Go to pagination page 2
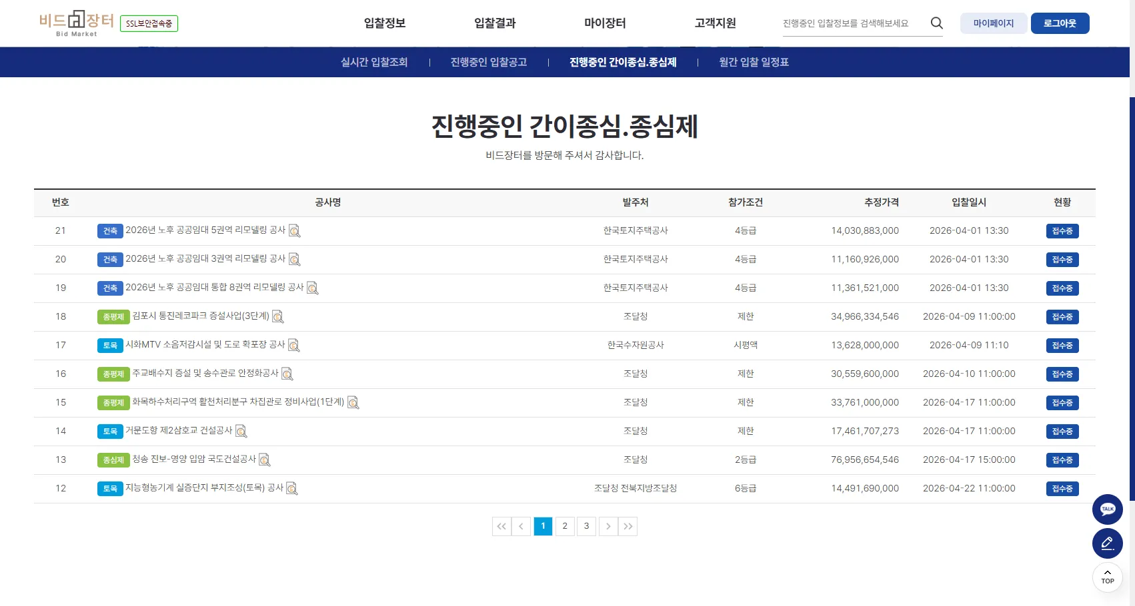 tap(565, 526)
